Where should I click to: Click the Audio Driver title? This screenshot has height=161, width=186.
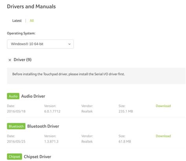pos(33,96)
